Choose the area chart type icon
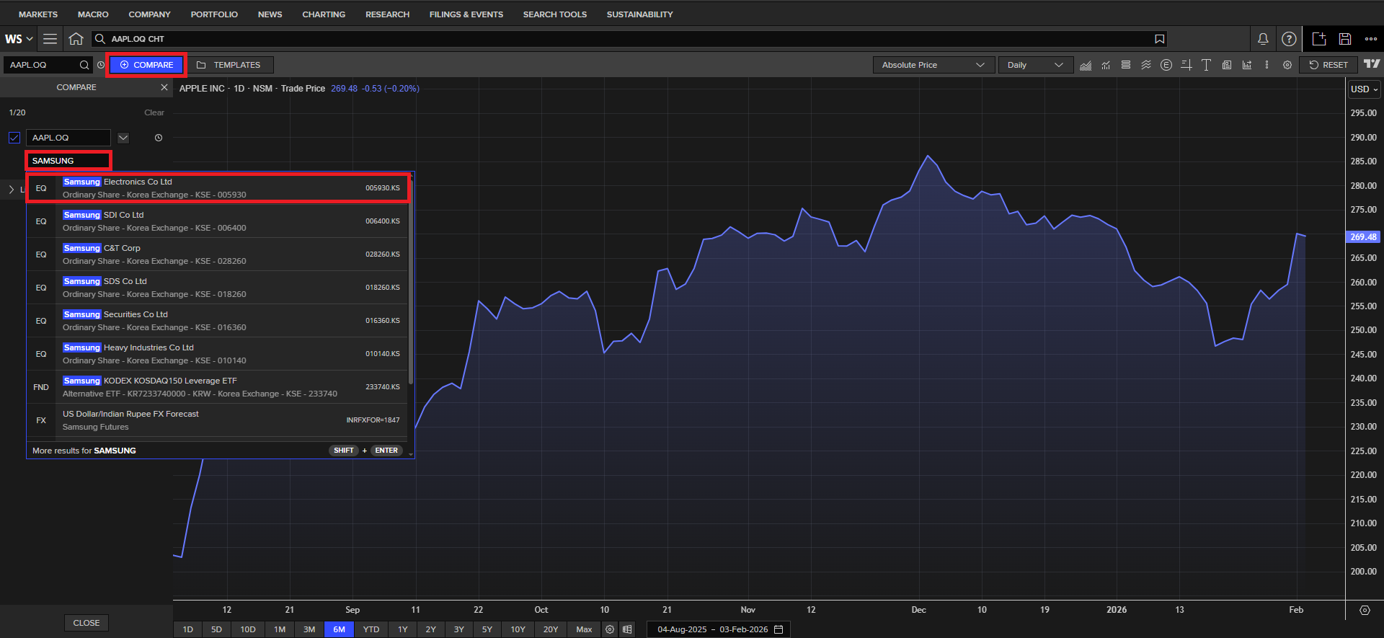This screenshot has width=1384, height=638. coord(1086,65)
